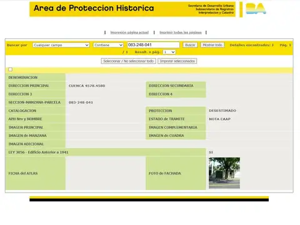The height and width of the screenshot is (225, 300).
Task: Click 'LEY 3056 - Edificio Anterior a 1941' row label
Action: coord(38,152)
